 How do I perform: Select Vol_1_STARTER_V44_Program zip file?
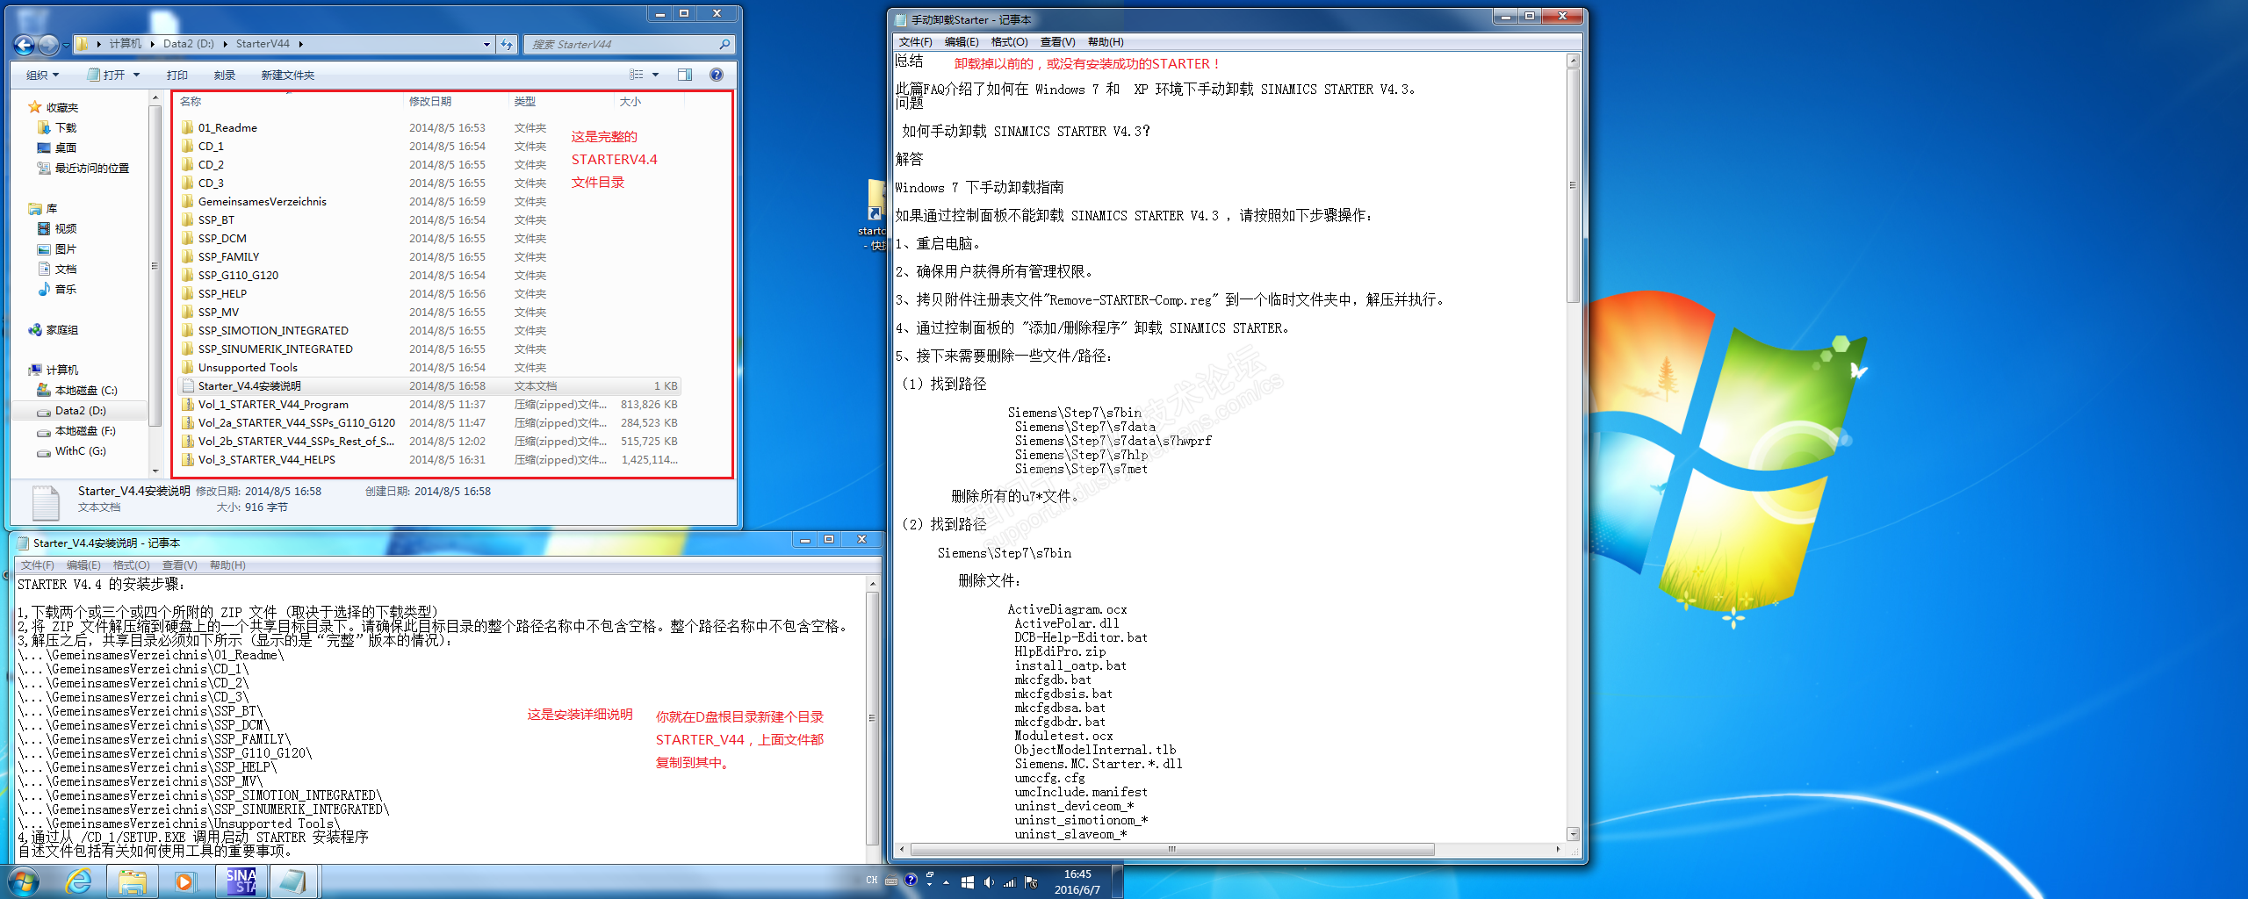click(273, 404)
